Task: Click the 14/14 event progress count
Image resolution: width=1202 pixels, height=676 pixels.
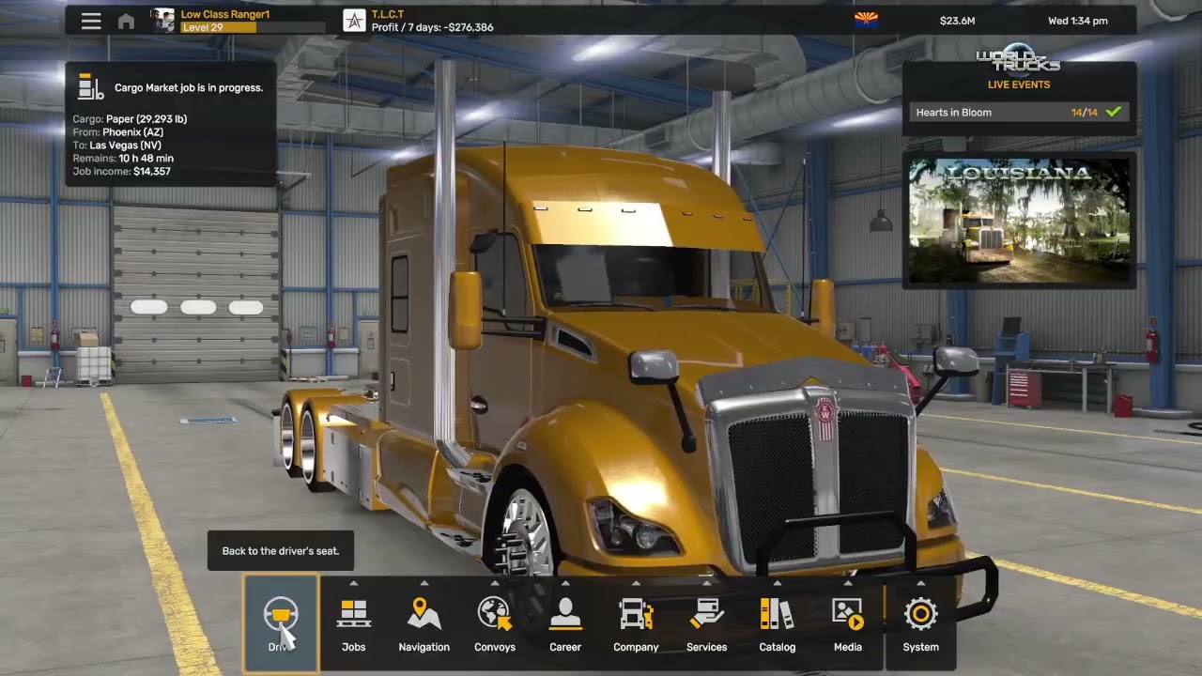Action: tap(1085, 112)
